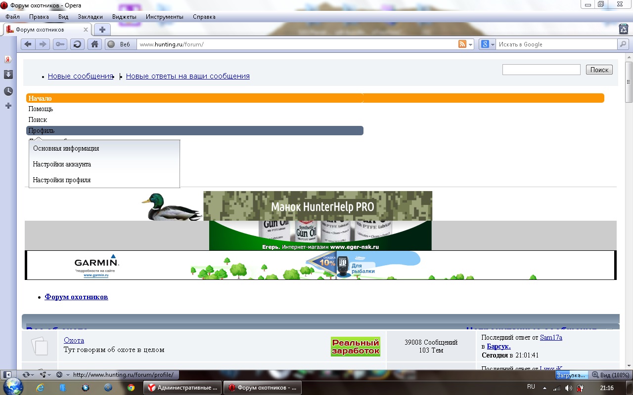
Task: Open the zoom level Вид (100%) dropdown
Action: click(x=611, y=375)
